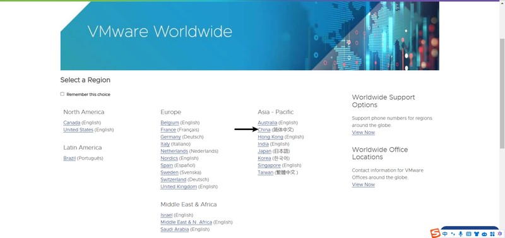
Task: Click the Sogou input method logo
Action: pyautogui.click(x=436, y=233)
